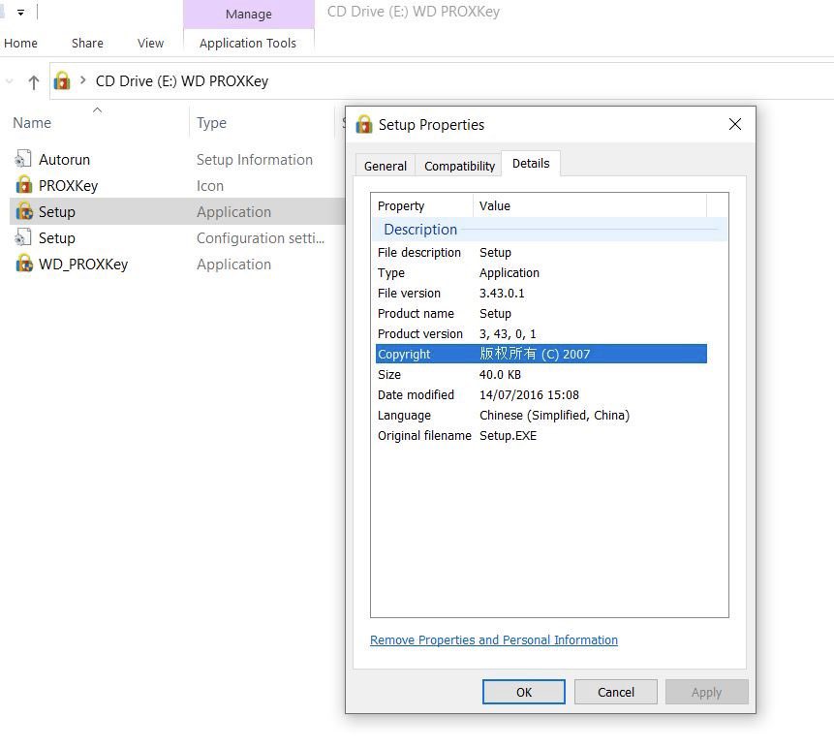Select the Product version 3, 43, 0, 1 value
Image resolution: width=834 pixels, height=748 pixels.
[508, 334]
